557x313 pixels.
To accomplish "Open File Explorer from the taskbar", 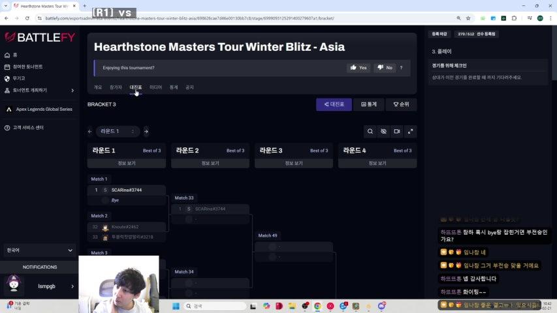I will (x=292, y=306).
